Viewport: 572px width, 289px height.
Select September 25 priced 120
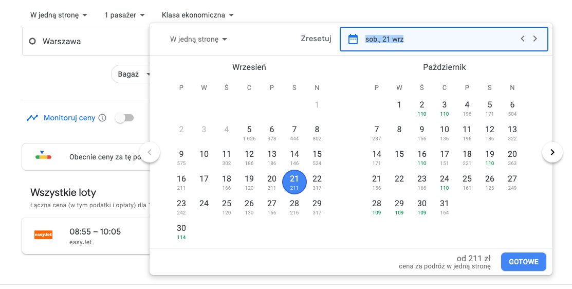[x=227, y=207]
